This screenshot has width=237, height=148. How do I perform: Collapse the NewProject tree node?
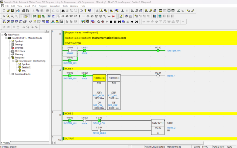click(3, 35)
